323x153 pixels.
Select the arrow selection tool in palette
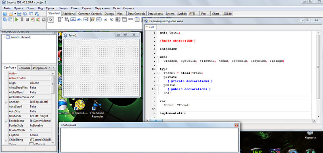(51, 19)
